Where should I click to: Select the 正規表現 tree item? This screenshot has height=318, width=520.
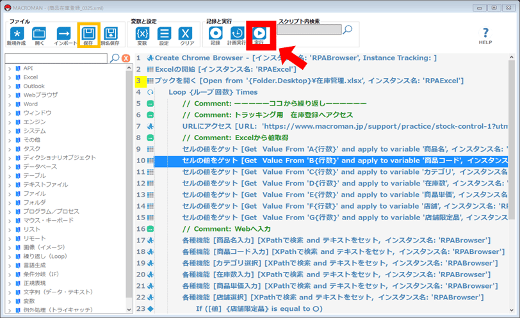click(x=35, y=283)
